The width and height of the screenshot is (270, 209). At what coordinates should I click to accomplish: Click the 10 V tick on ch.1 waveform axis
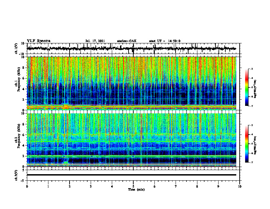(22, 43)
